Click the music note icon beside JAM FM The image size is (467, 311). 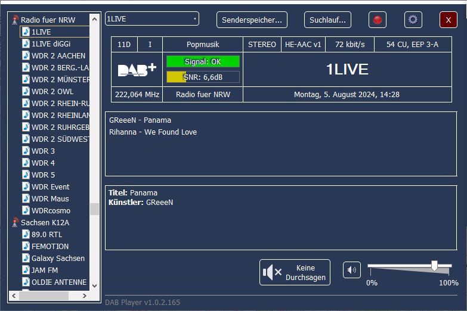coord(26,270)
